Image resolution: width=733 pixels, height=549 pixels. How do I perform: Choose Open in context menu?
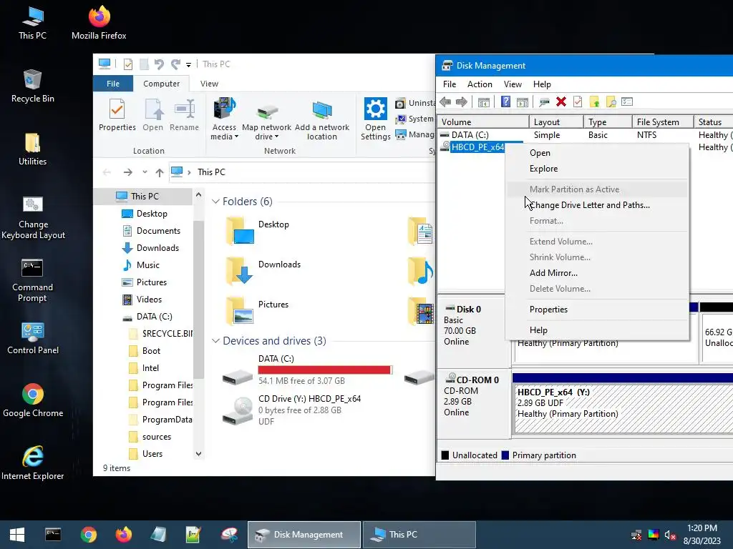597,153
